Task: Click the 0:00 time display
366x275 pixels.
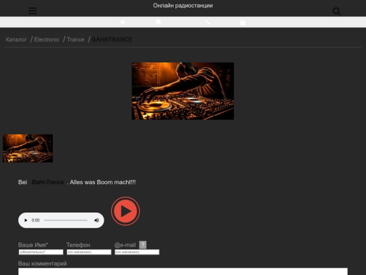Action: point(35,220)
